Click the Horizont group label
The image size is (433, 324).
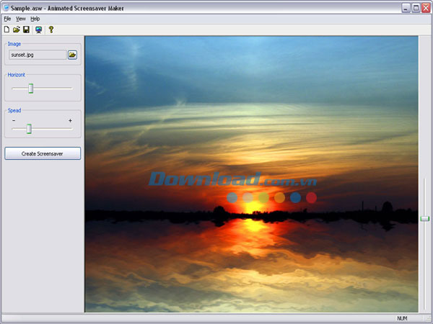click(x=17, y=75)
